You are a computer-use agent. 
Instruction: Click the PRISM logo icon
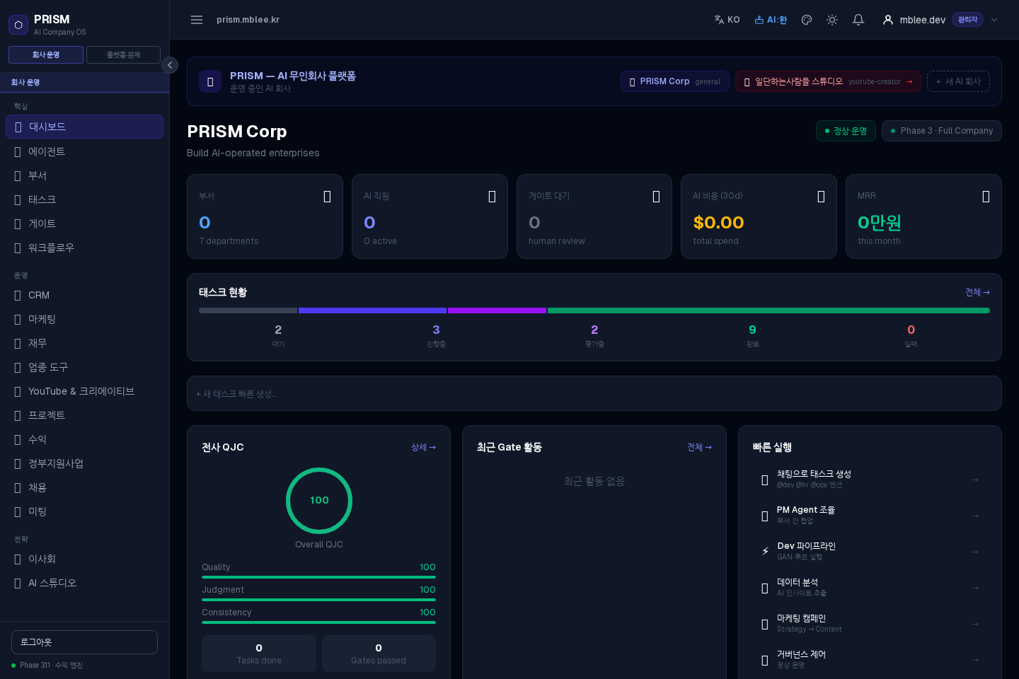coord(18,25)
